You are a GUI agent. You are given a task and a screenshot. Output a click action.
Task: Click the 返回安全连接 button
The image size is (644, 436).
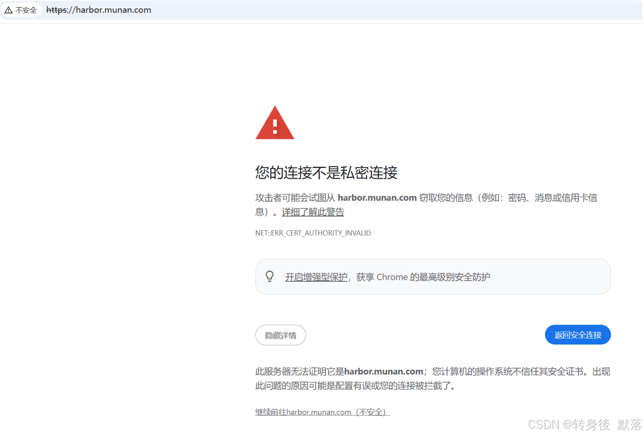click(x=578, y=335)
